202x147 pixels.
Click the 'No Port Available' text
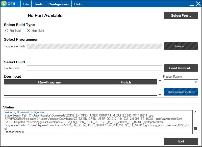[45, 15]
